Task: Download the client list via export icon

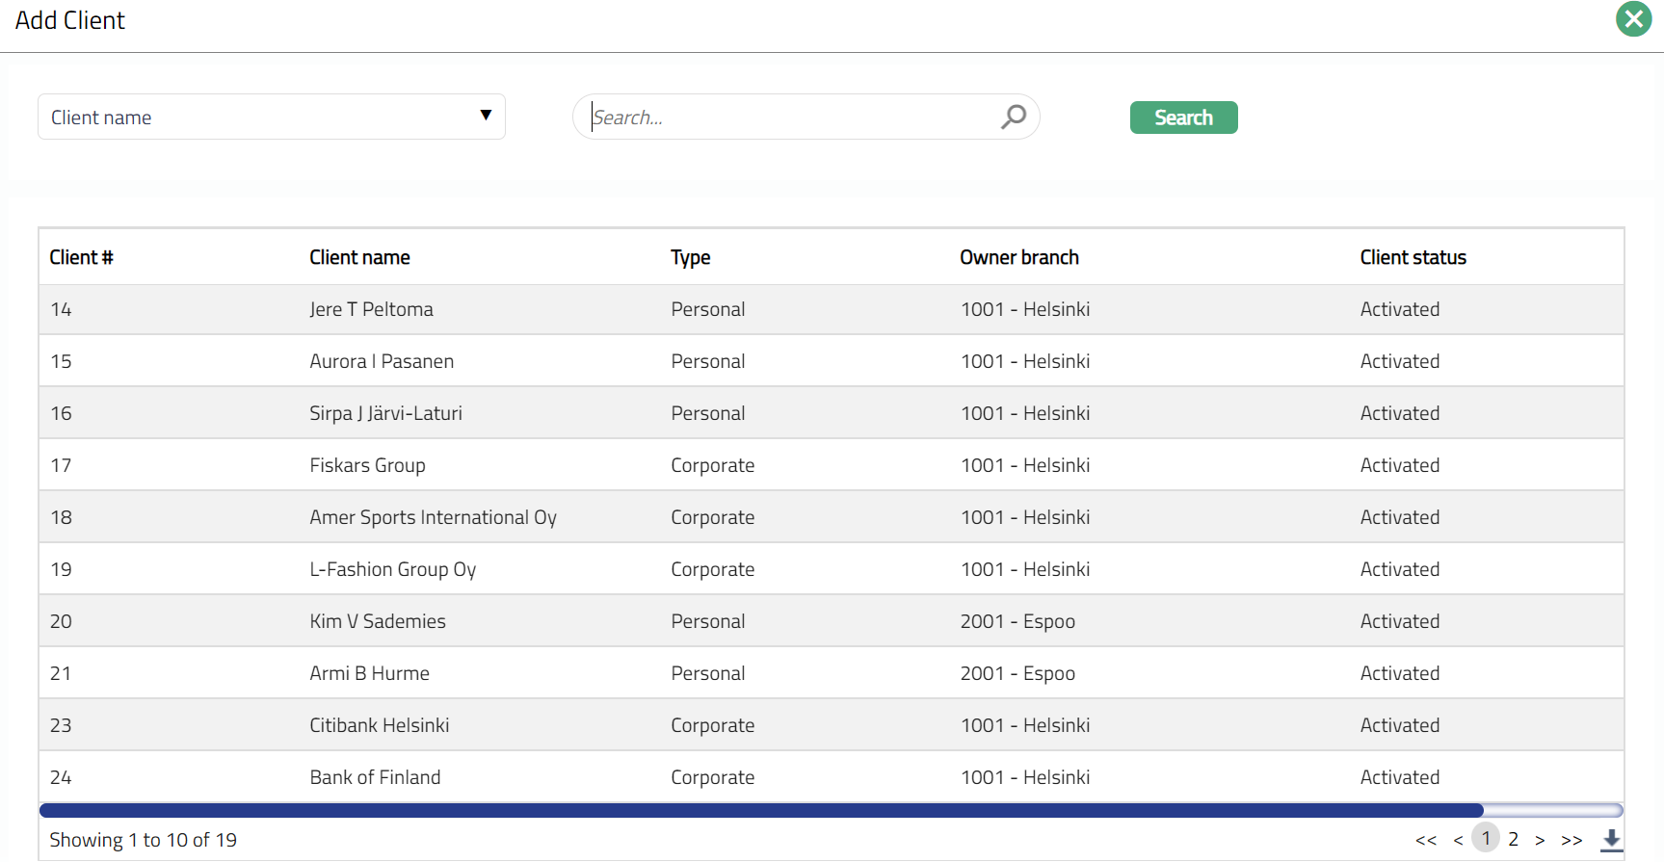Action: coord(1611,840)
